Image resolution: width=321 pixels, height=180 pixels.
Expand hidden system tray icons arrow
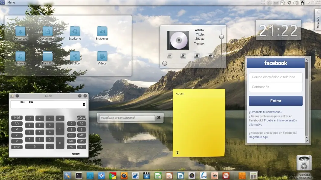(x=308, y=3)
